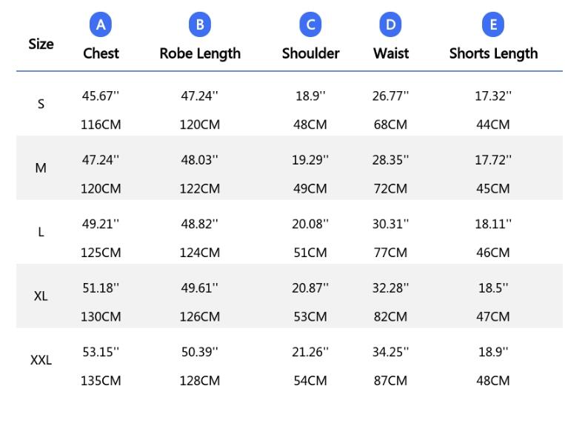Click the M size row label

(x=41, y=168)
